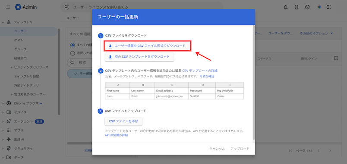
Task: Go to previous page of user list
Action: click(x=319, y=151)
